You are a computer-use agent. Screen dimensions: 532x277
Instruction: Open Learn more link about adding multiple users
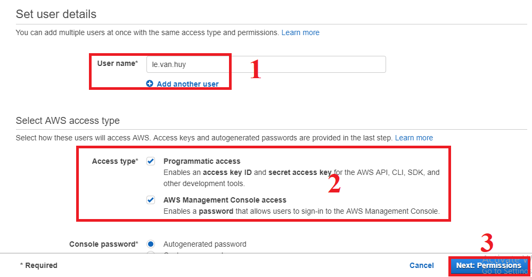click(300, 32)
